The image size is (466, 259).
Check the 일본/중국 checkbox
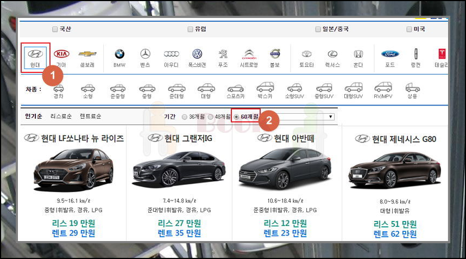click(x=318, y=29)
